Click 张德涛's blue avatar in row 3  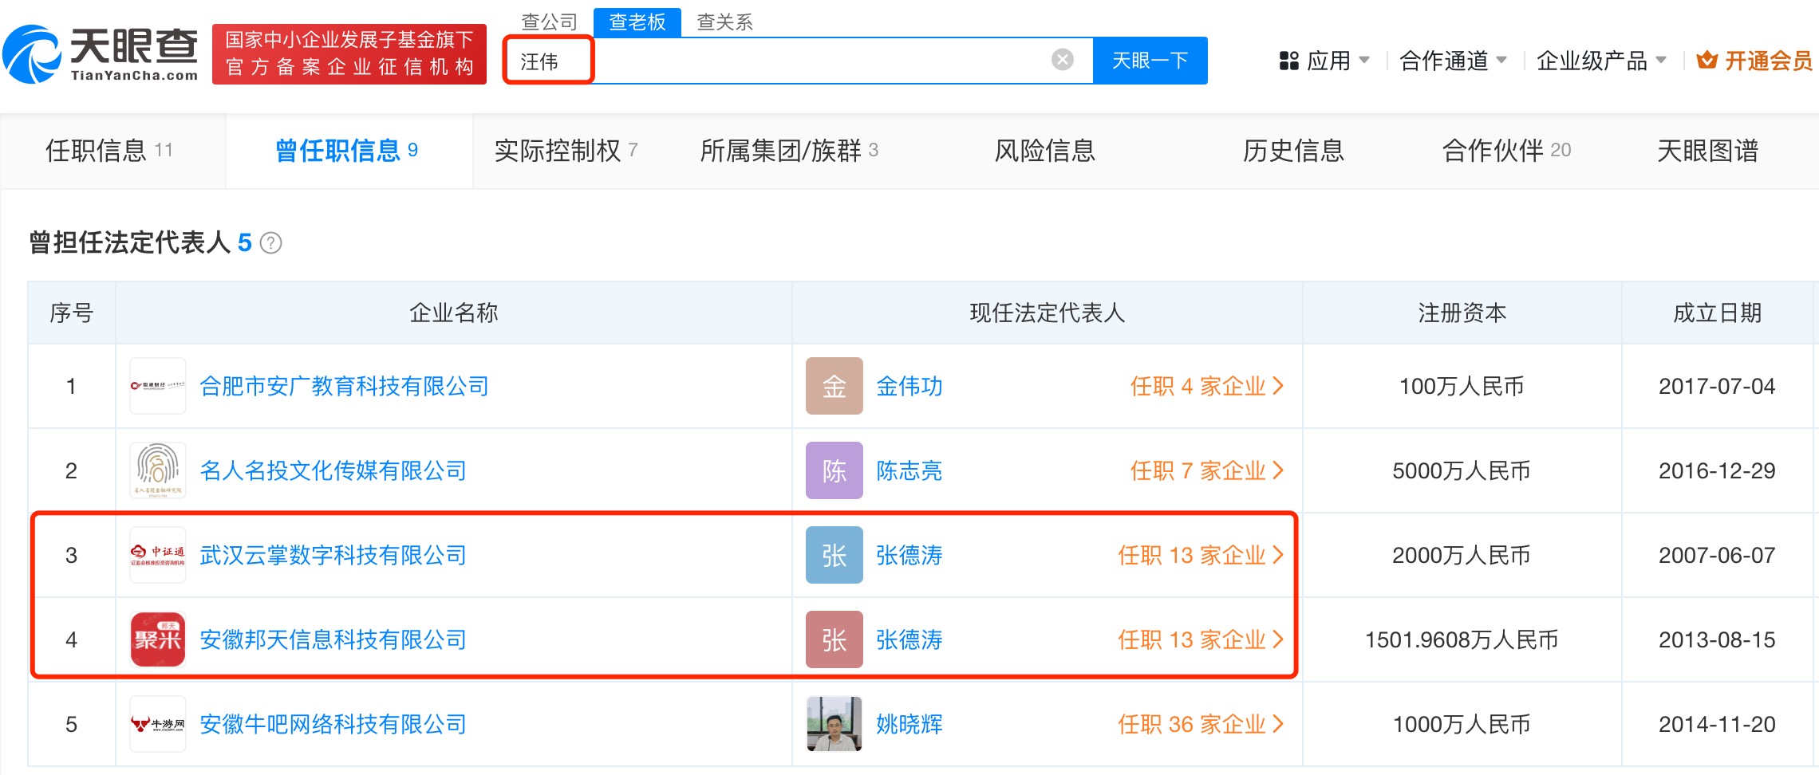[833, 556]
